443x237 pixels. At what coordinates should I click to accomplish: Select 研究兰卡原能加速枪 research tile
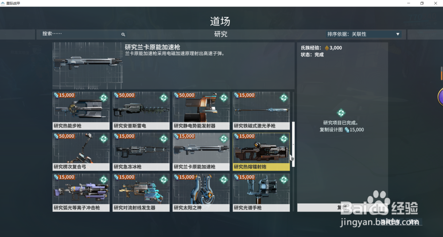click(201, 152)
